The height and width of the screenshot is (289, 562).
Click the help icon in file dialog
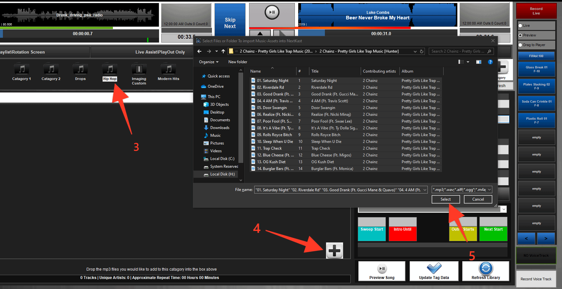pyautogui.click(x=490, y=62)
